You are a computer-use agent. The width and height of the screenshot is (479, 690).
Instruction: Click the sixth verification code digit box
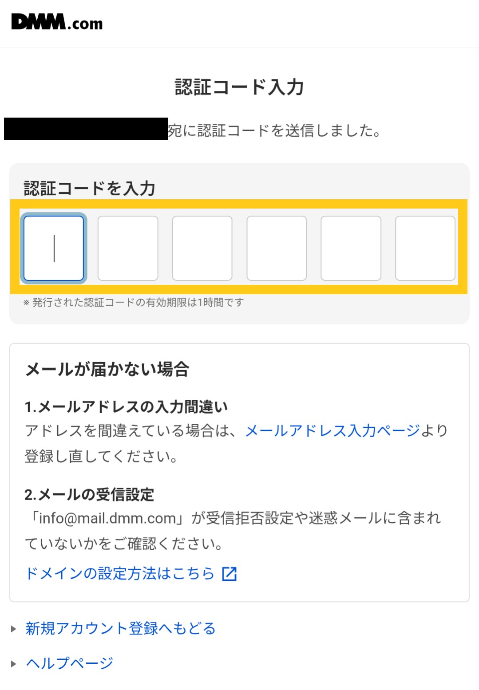click(425, 248)
